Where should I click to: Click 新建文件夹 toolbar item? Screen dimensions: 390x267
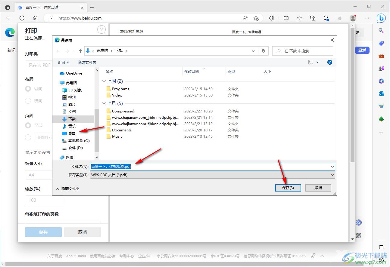pyautogui.click(x=87, y=62)
